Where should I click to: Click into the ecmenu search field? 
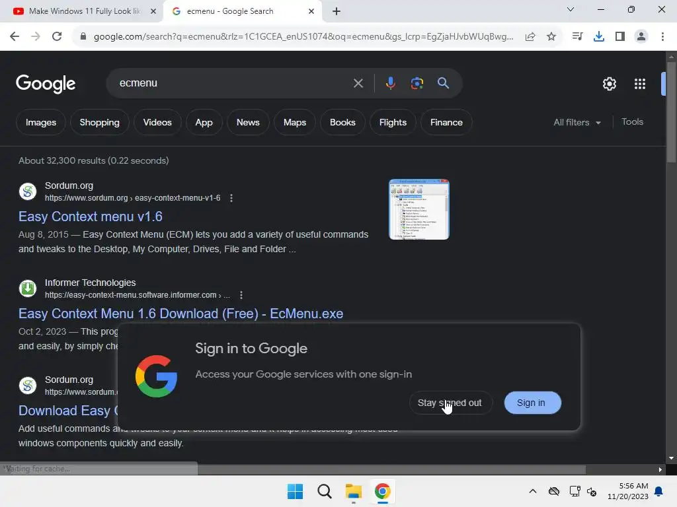(233, 83)
